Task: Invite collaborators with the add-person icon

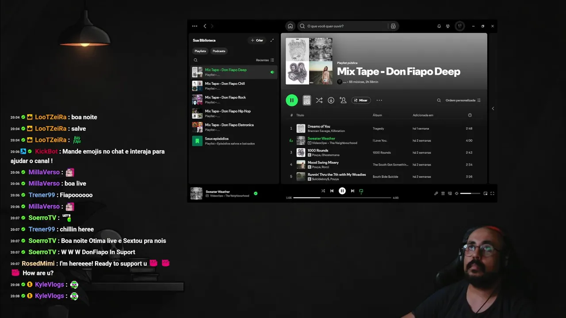Action: 343,100
